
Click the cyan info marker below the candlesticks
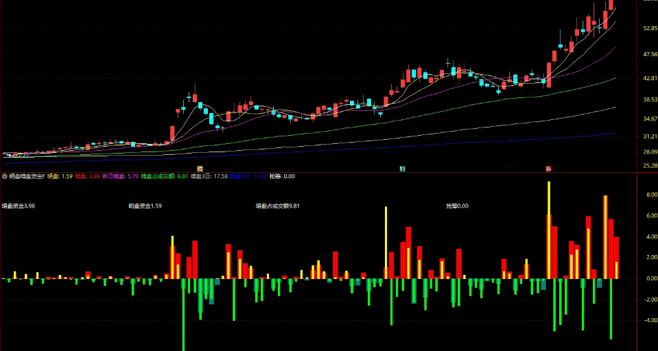click(x=403, y=169)
